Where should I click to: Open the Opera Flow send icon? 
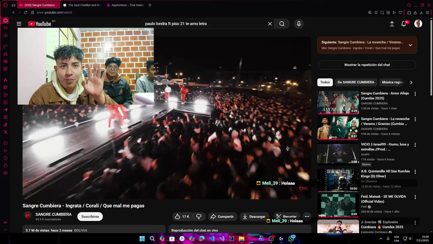[394, 13]
